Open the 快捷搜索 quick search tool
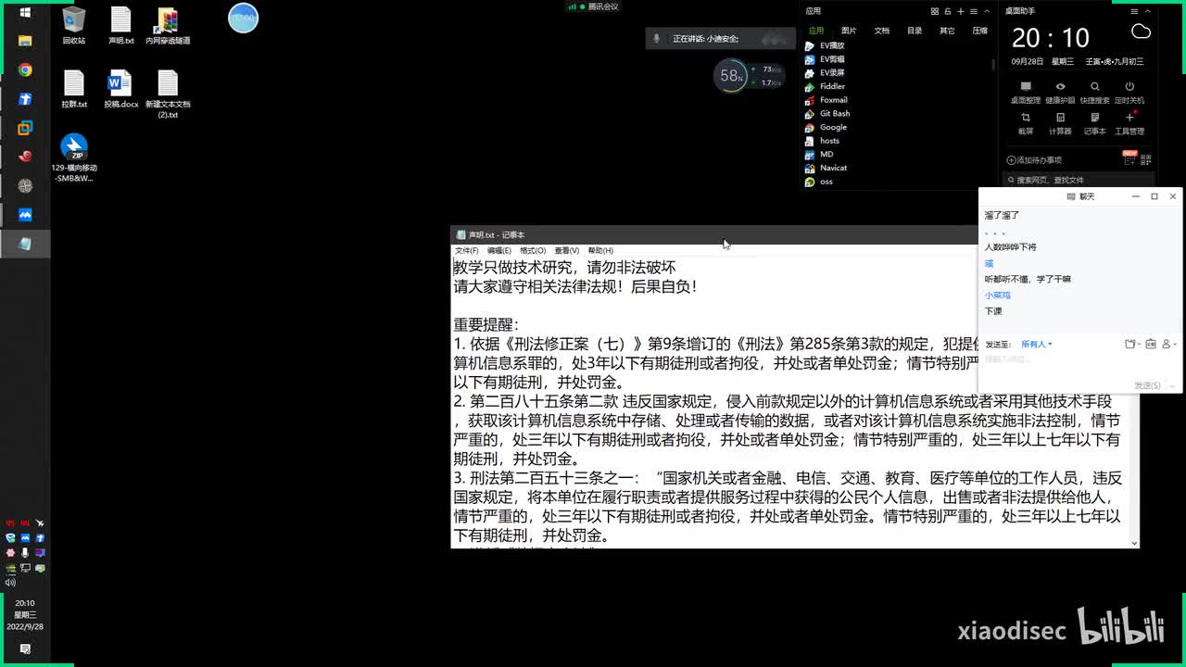This screenshot has height=667, width=1186. click(1094, 92)
